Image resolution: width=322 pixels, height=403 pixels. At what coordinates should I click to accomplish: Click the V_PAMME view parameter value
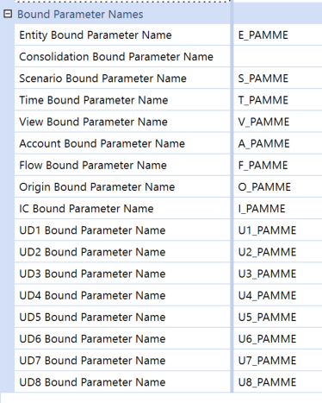click(x=278, y=122)
